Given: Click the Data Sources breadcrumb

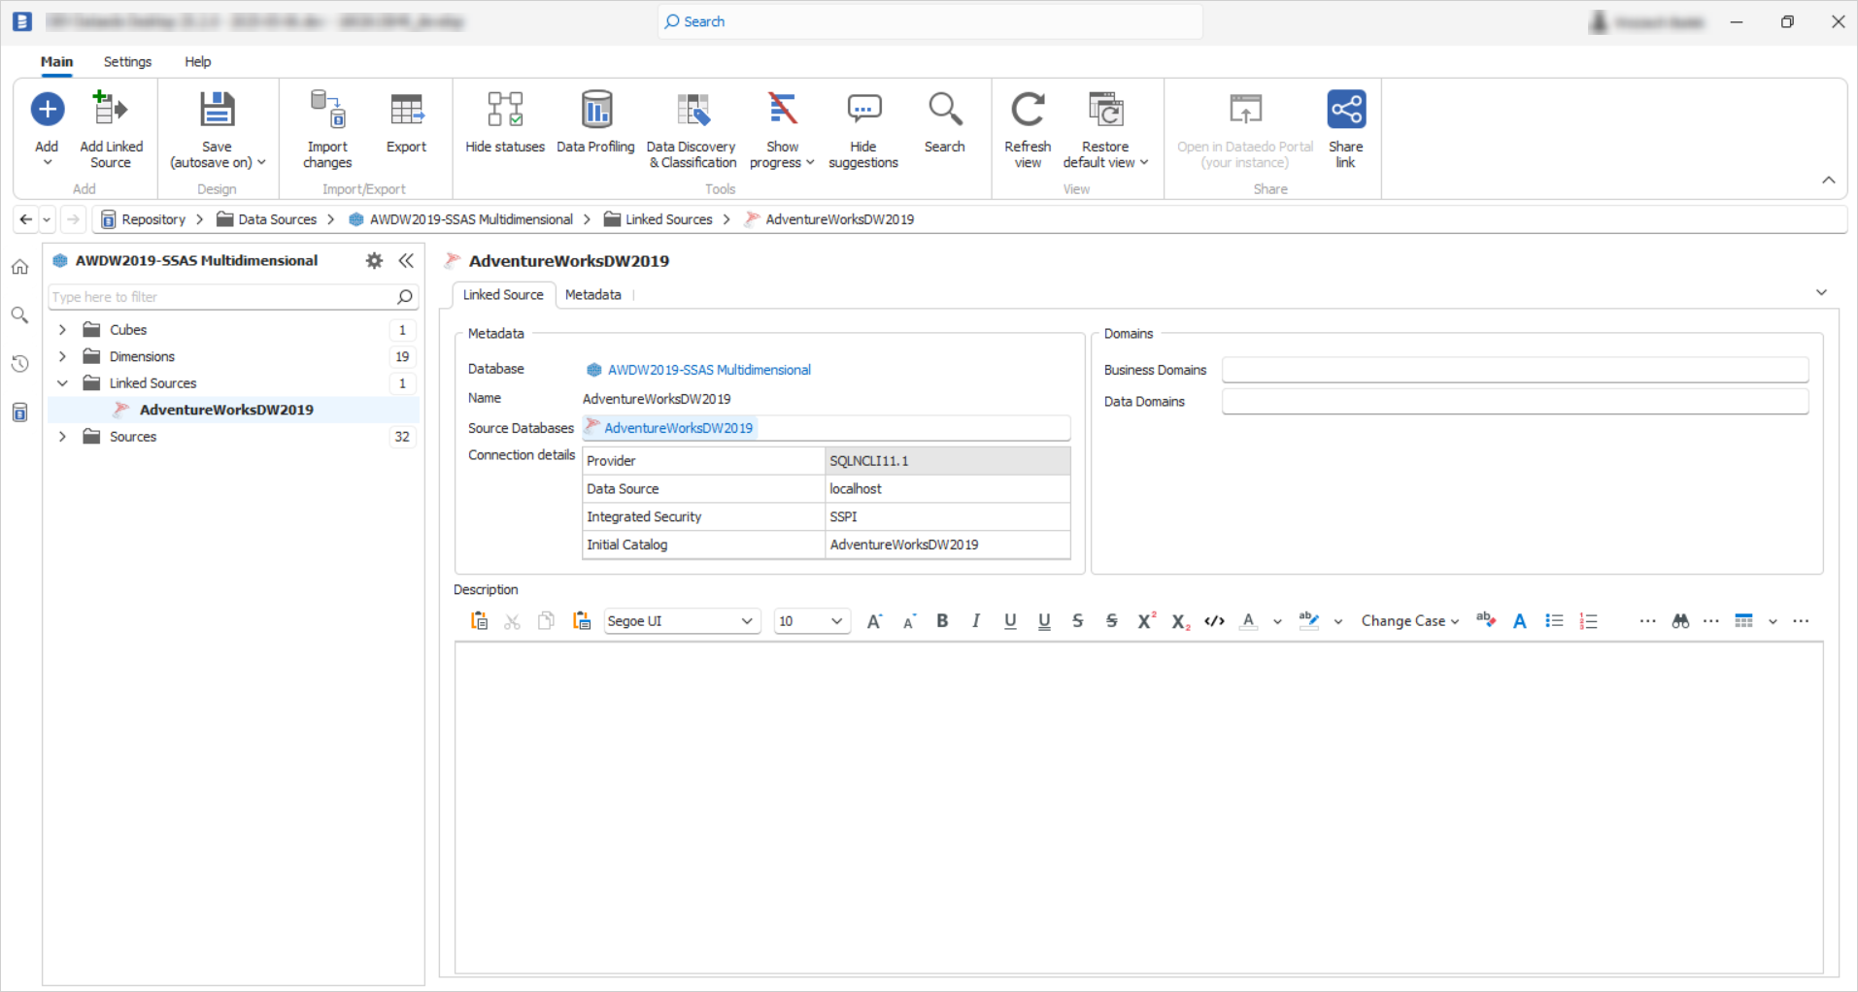Looking at the screenshot, I should [266, 219].
